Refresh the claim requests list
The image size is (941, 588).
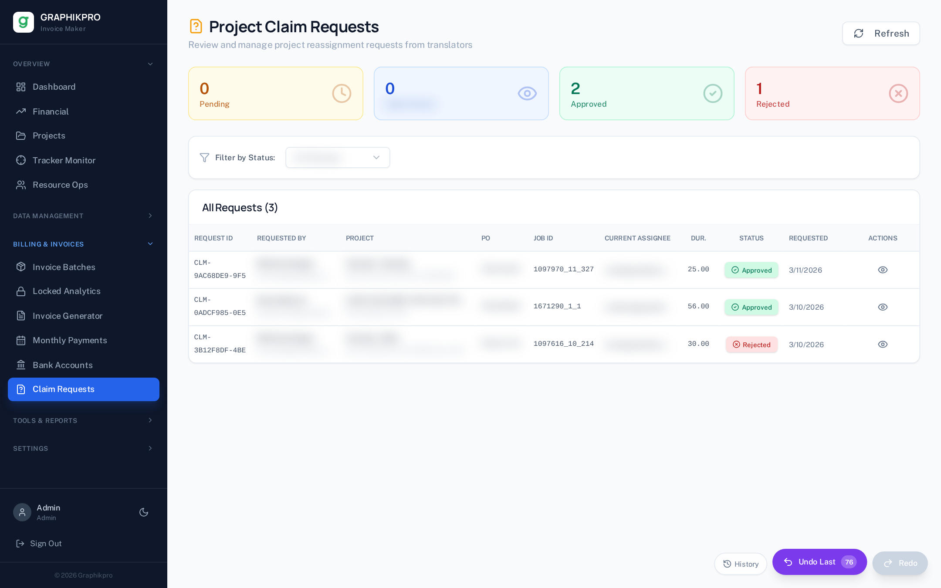881,34
